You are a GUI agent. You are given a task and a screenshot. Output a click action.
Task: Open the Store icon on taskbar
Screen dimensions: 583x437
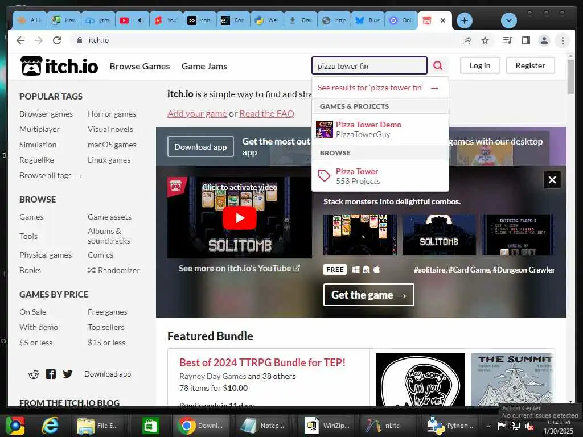click(150, 426)
